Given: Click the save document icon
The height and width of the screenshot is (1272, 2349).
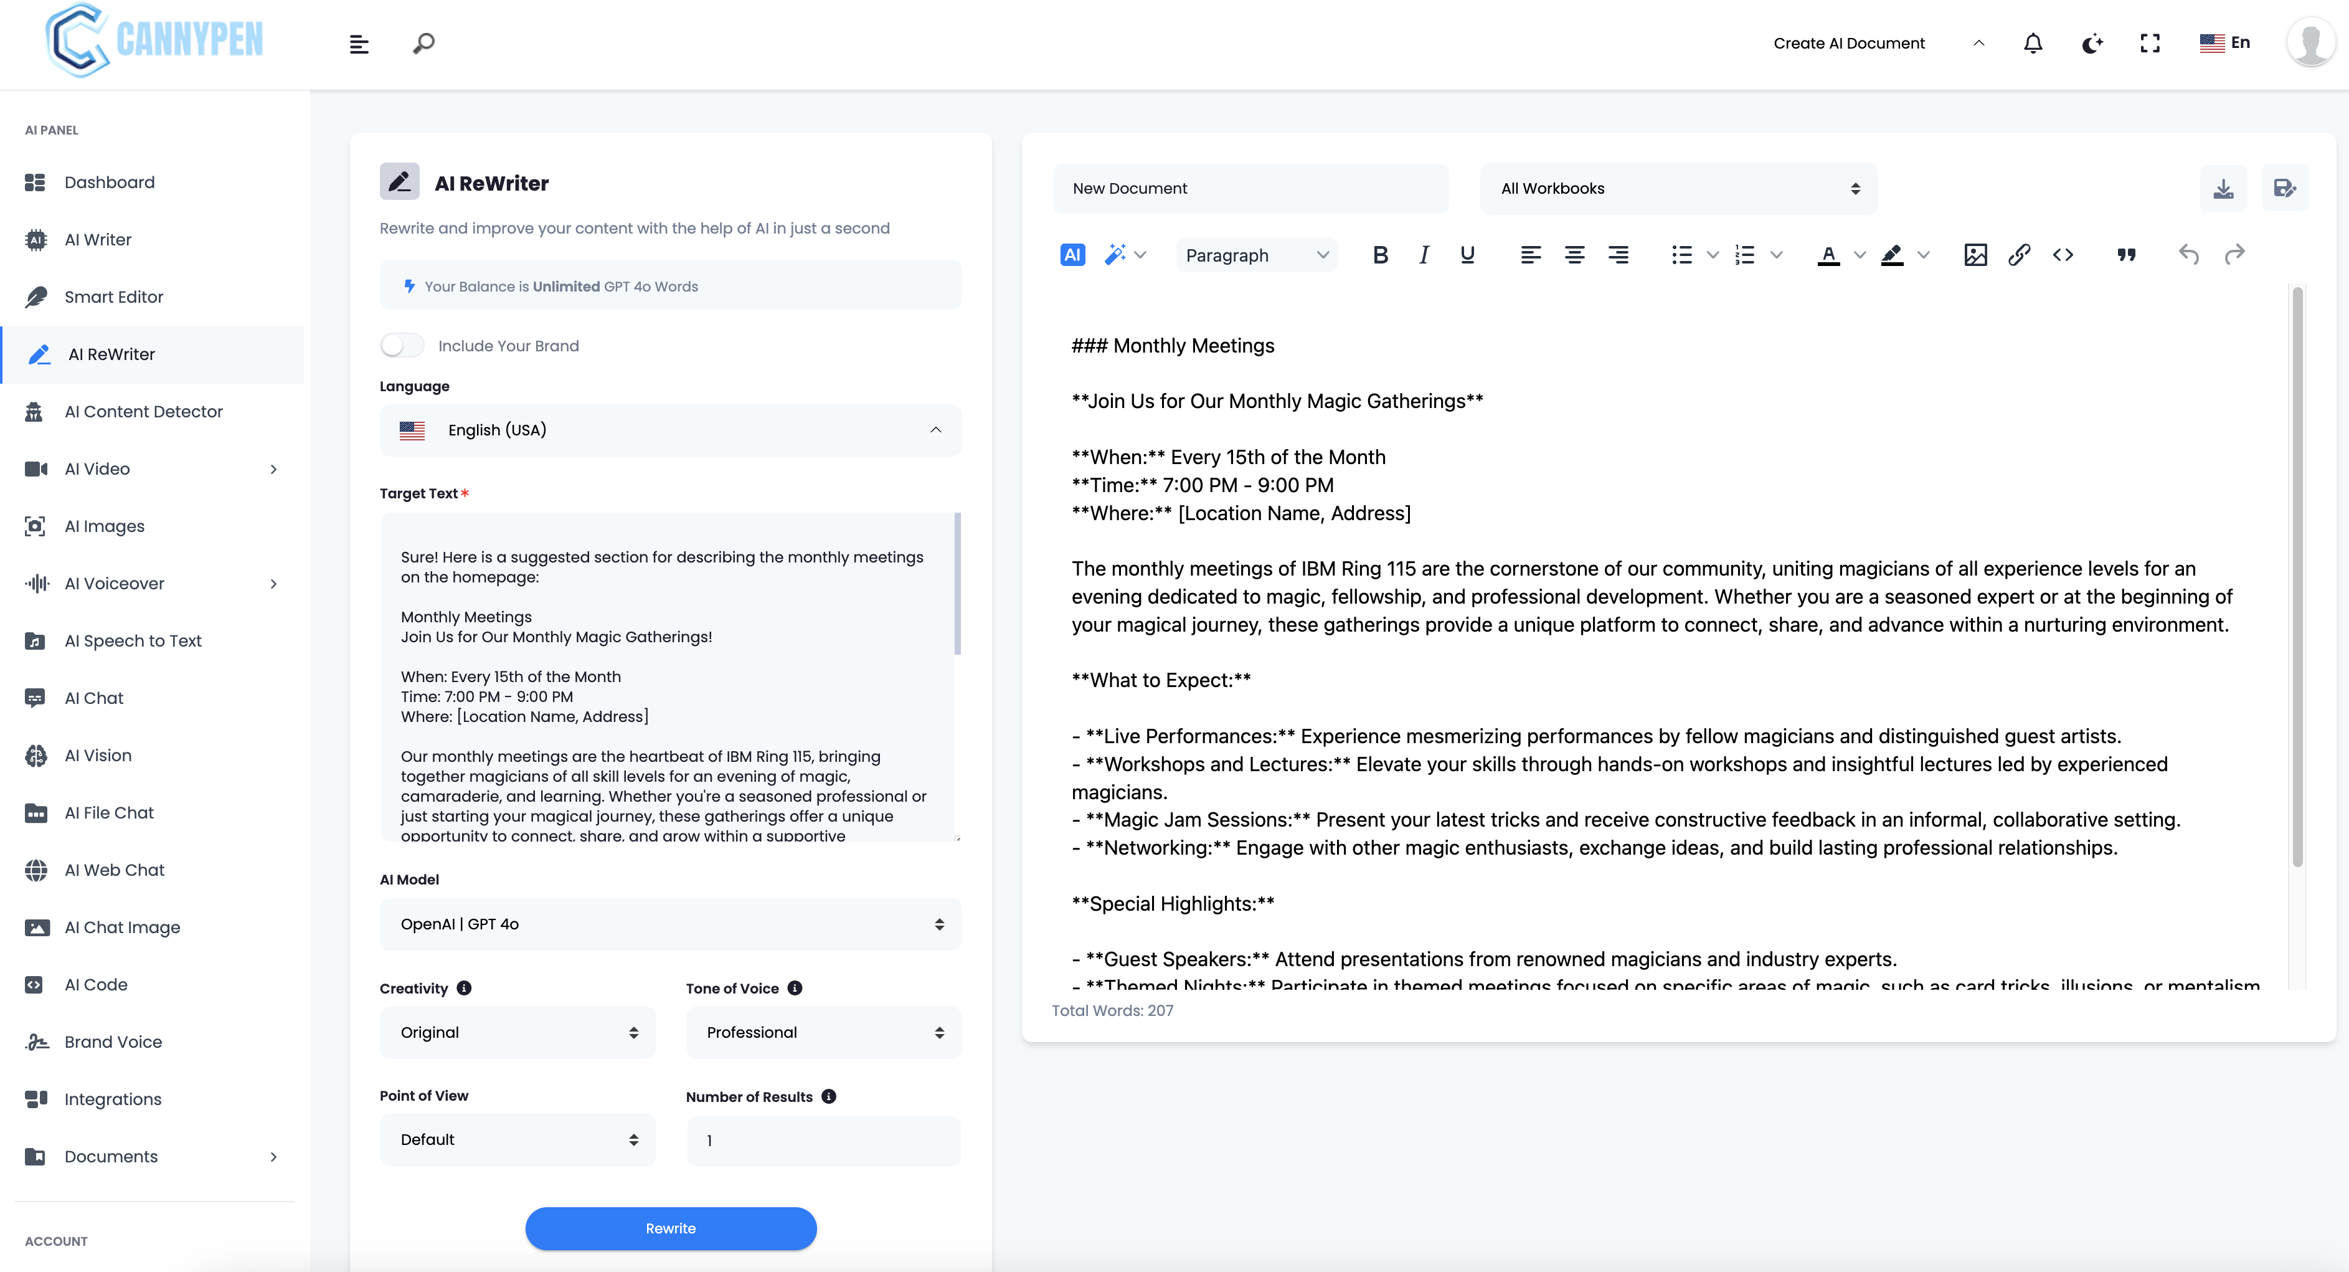Looking at the screenshot, I should coord(2284,189).
